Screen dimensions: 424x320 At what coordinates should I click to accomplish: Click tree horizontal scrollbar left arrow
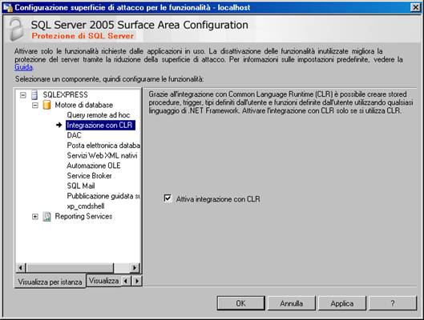[21, 268]
